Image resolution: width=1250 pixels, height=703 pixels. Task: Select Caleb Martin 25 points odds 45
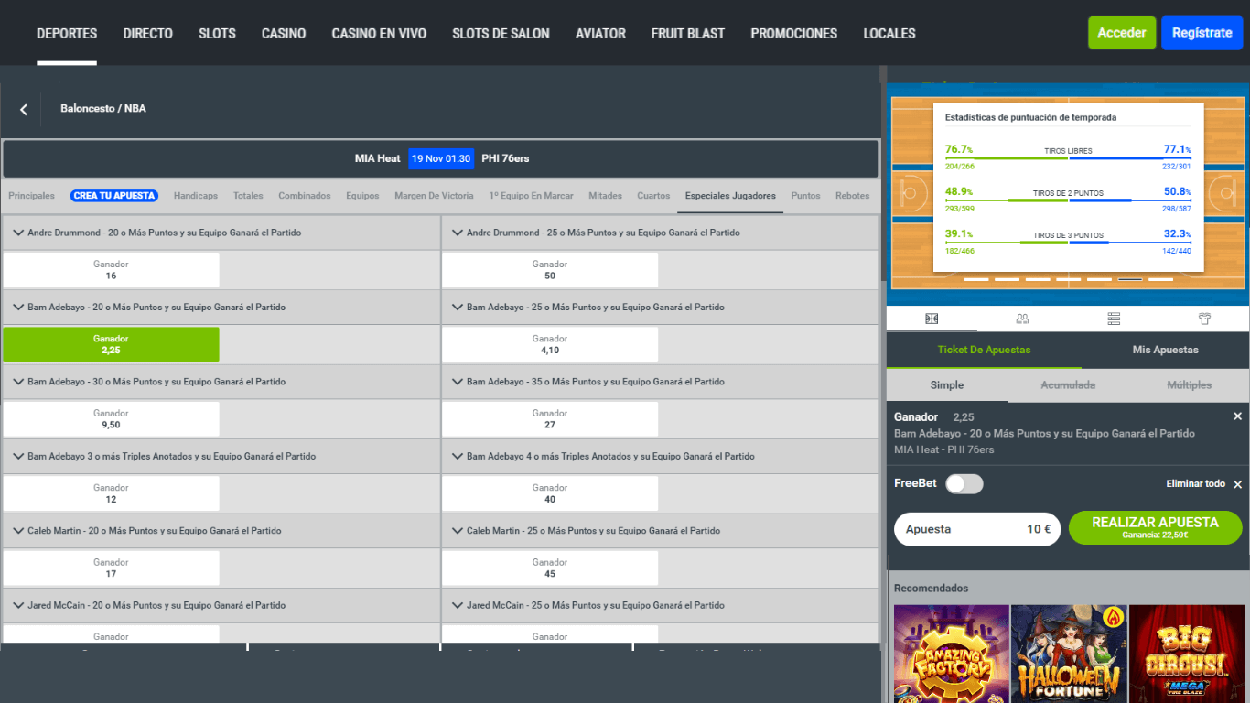pyautogui.click(x=550, y=568)
